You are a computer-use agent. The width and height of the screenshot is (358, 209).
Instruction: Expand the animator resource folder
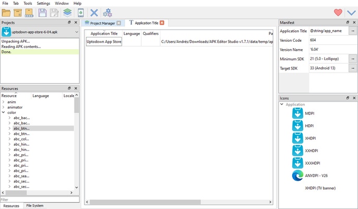click(x=4, y=107)
